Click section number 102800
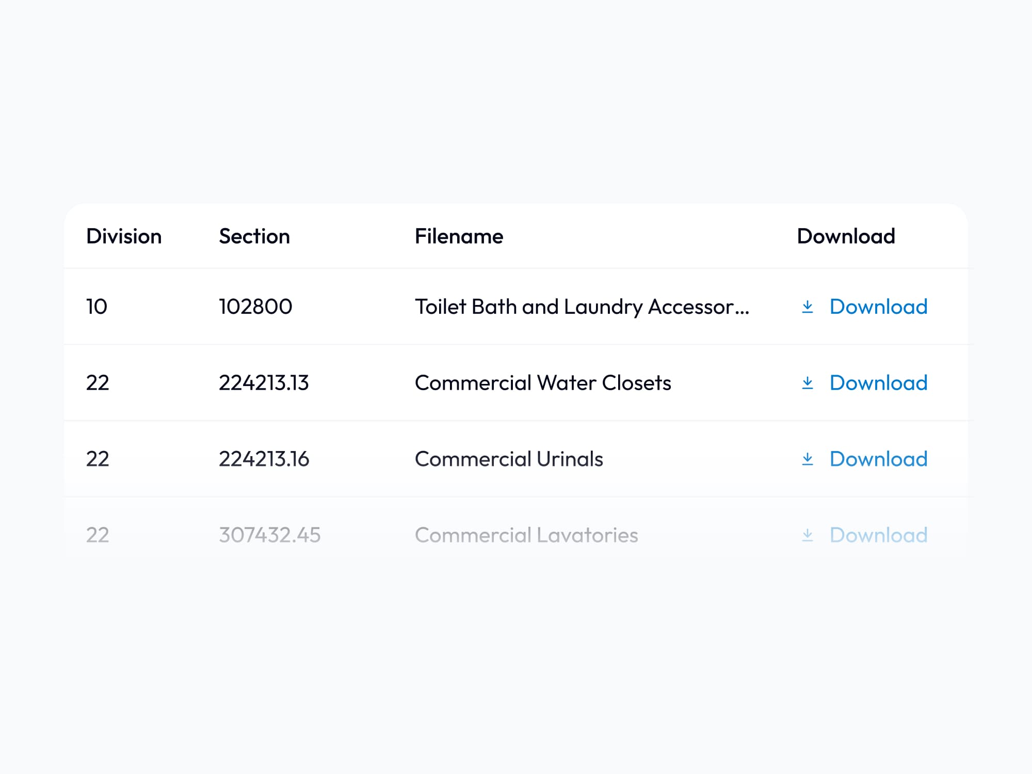This screenshot has height=774, width=1032. point(255,307)
